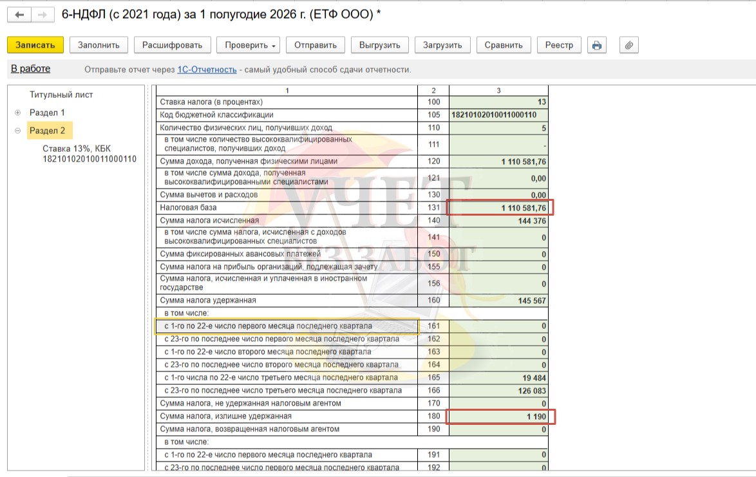Click the Расшифровать button
Image resolution: width=756 pixels, height=477 pixels.
(x=172, y=45)
